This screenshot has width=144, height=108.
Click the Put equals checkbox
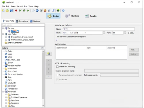pos(57,79)
